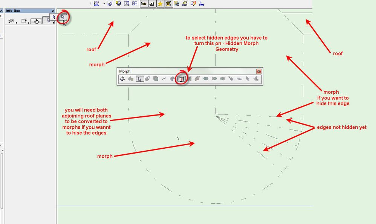
Task: Click the open door info icon
Action: click(x=193, y=4)
